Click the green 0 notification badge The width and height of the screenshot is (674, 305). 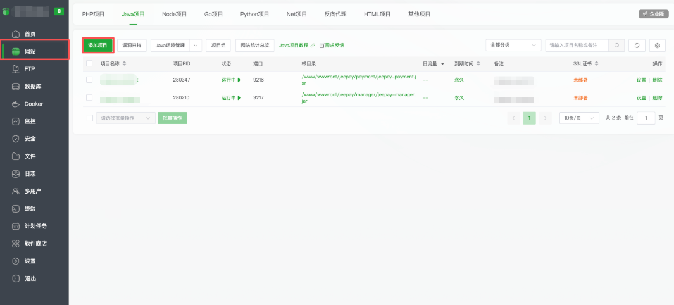tap(59, 11)
